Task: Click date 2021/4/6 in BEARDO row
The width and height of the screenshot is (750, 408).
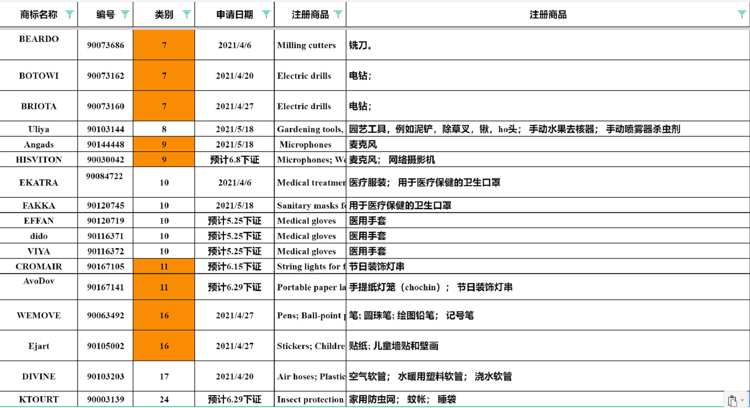Action: (x=235, y=45)
